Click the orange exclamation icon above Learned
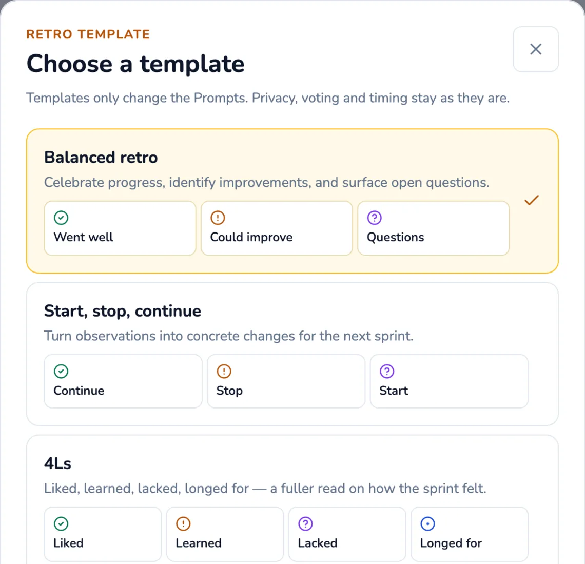 point(183,523)
